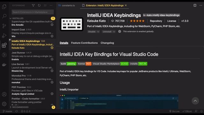Select the Extension: IntelliJ IDEA Keybindings tab
Viewport: 204px width, 115px height.
click(x=105, y=5)
